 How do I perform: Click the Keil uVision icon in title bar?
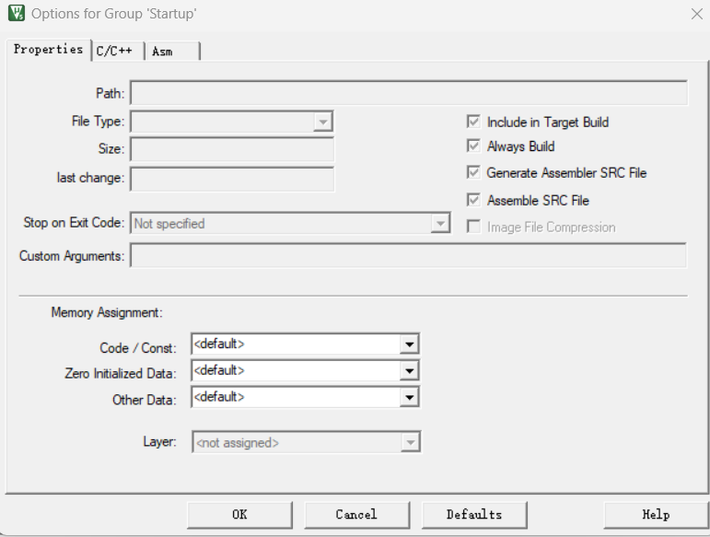click(16, 14)
